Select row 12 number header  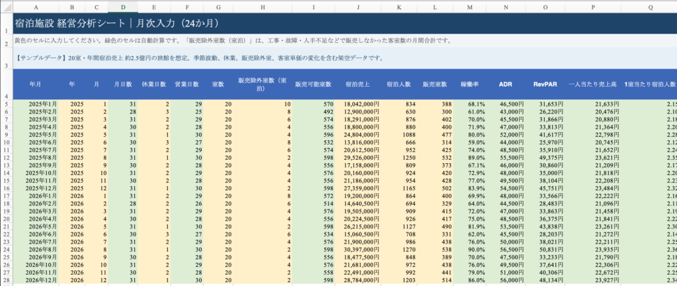[x=6, y=157]
